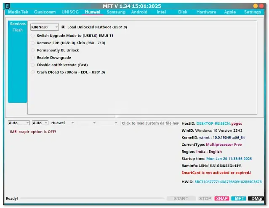
Task: Open the MediaTek tab
Action: pos(18,12)
